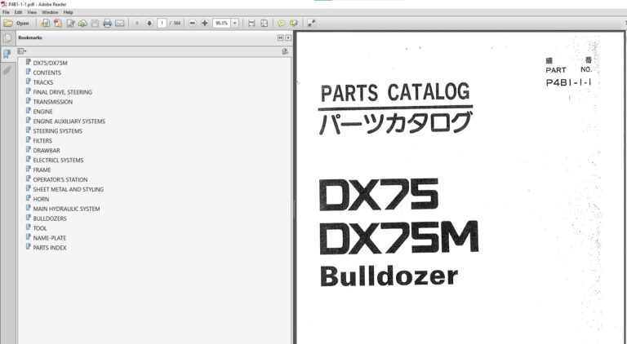Go to ELECTRICL SYSTEMS bookmark
The image size is (627, 344).
59,160
